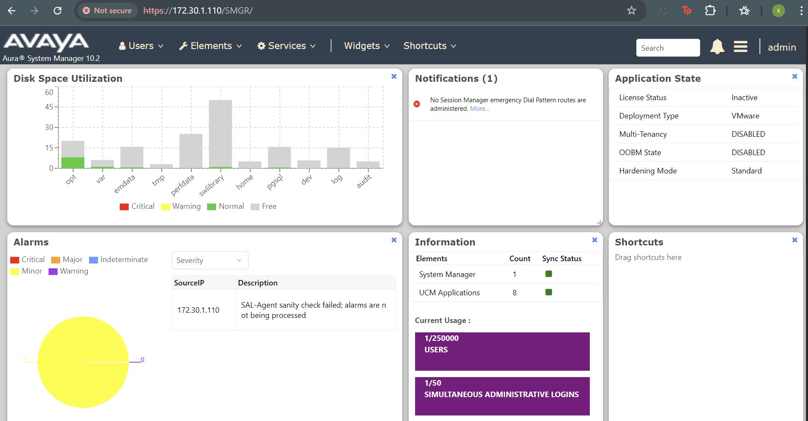This screenshot has width=808, height=421.
Task: Open the browser extensions puzzle icon
Action: pyautogui.click(x=710, y=11)
